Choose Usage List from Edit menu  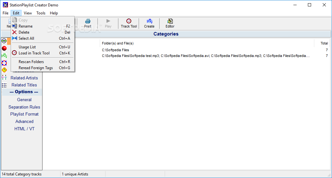coord(42,47)
